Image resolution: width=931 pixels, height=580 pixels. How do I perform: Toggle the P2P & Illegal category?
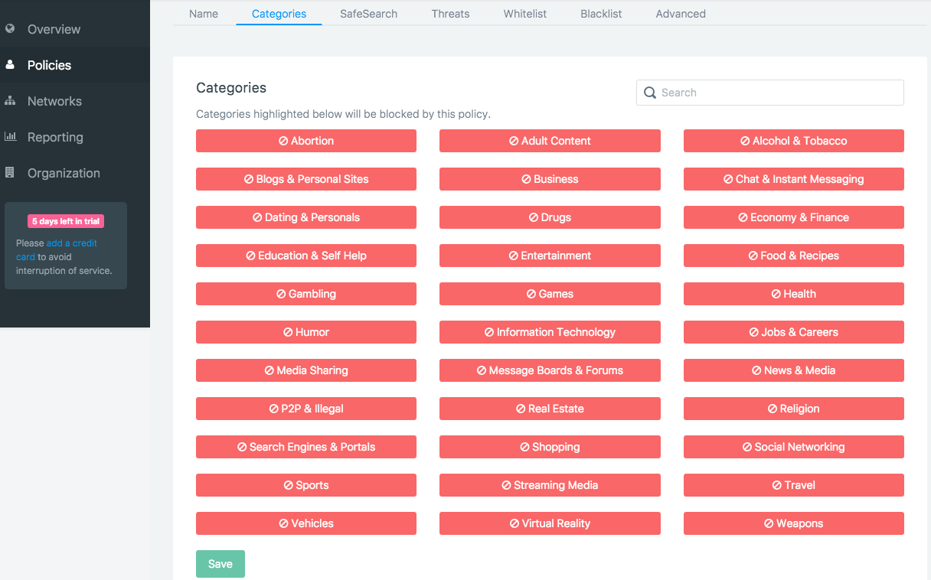[306, 409]
